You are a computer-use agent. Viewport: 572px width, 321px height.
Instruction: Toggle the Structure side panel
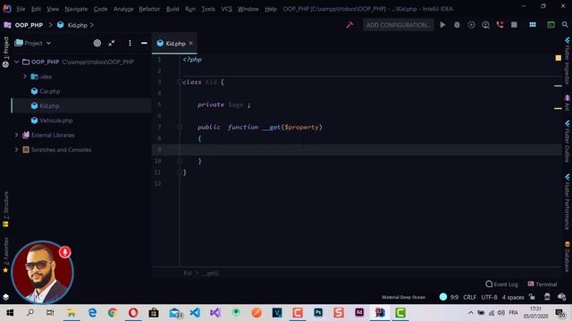pyautogui.click(x=5, y=209)
